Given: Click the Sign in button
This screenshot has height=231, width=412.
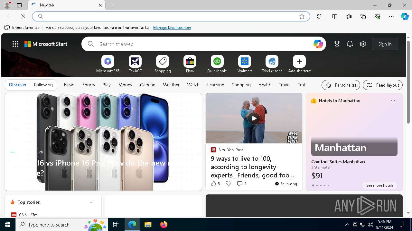Looking at the screenshot, I should (385, 44).
